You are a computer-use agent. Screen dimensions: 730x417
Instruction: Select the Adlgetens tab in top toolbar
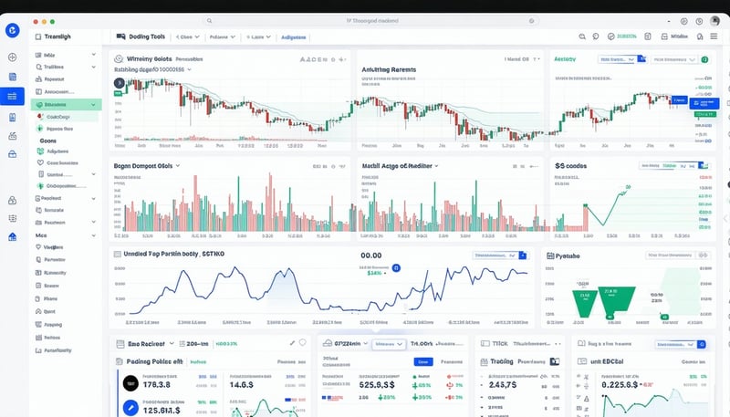(x=293, y=37)
